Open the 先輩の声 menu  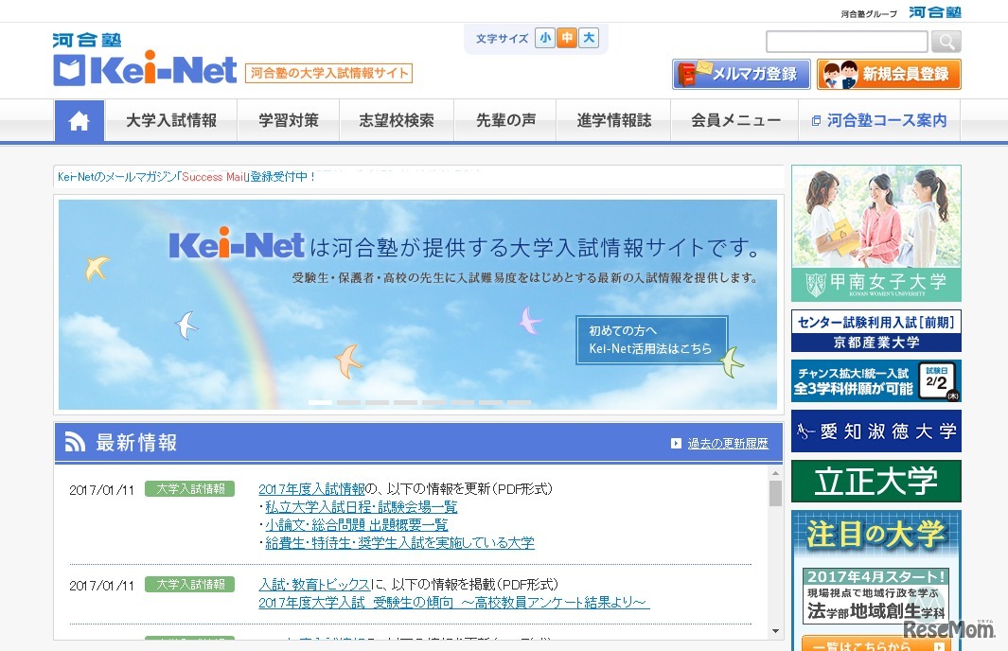505,121
